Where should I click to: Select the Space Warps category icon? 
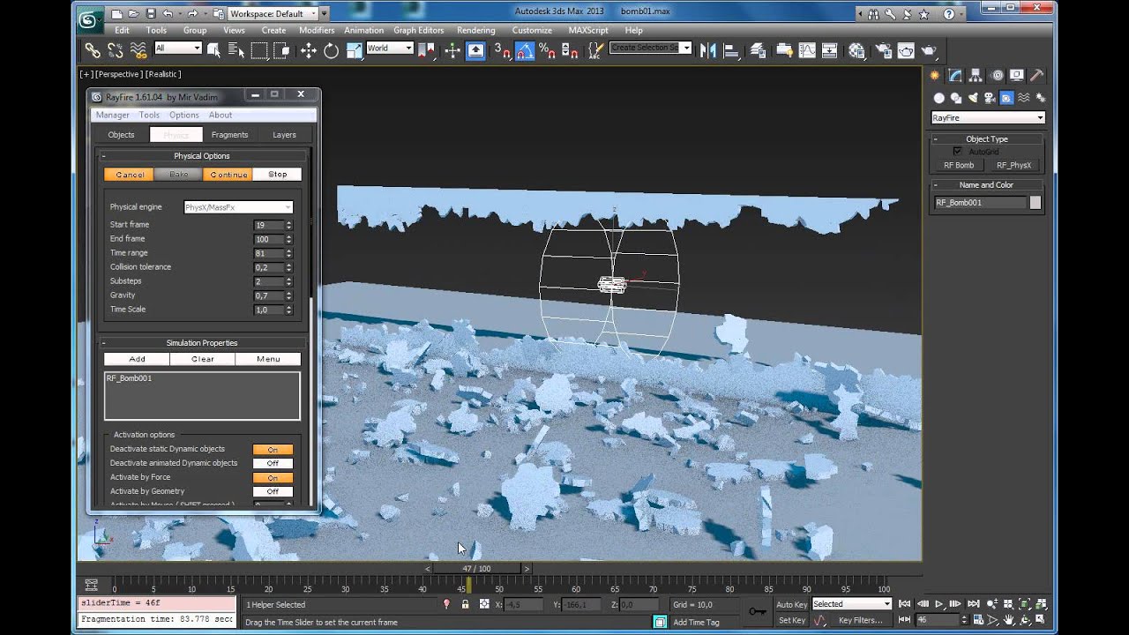[1023, 98]
